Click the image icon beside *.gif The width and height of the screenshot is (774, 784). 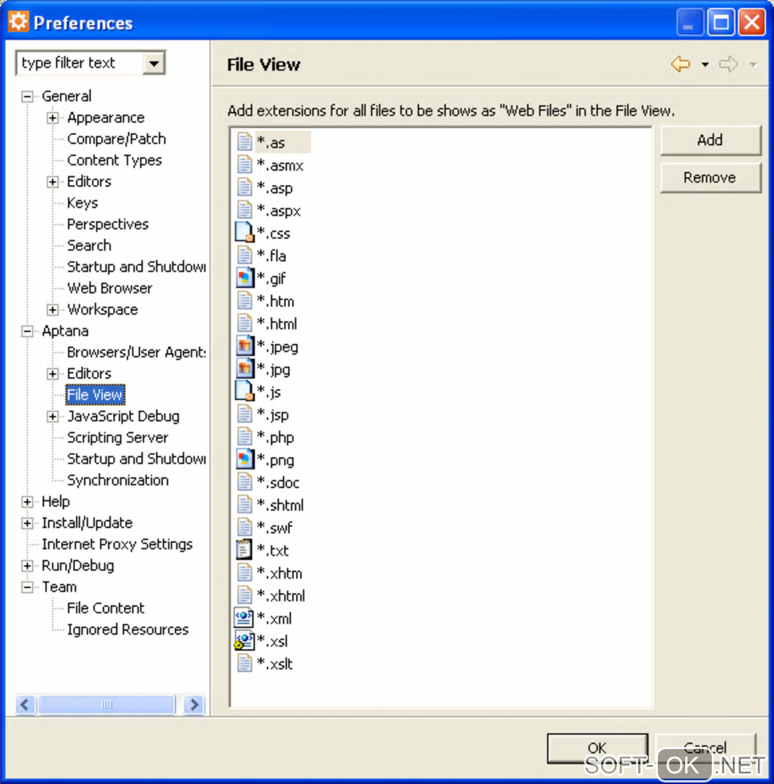244,278
